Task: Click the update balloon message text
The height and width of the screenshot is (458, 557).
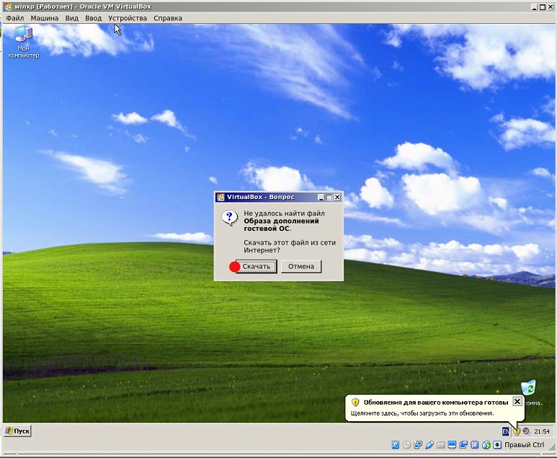Action: (x=422, y=414)
